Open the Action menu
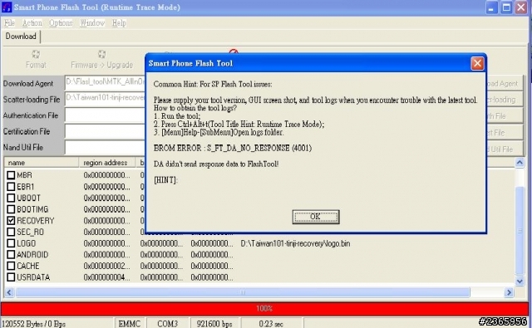Viewport: 532px width, 328px height. [32, 22]
